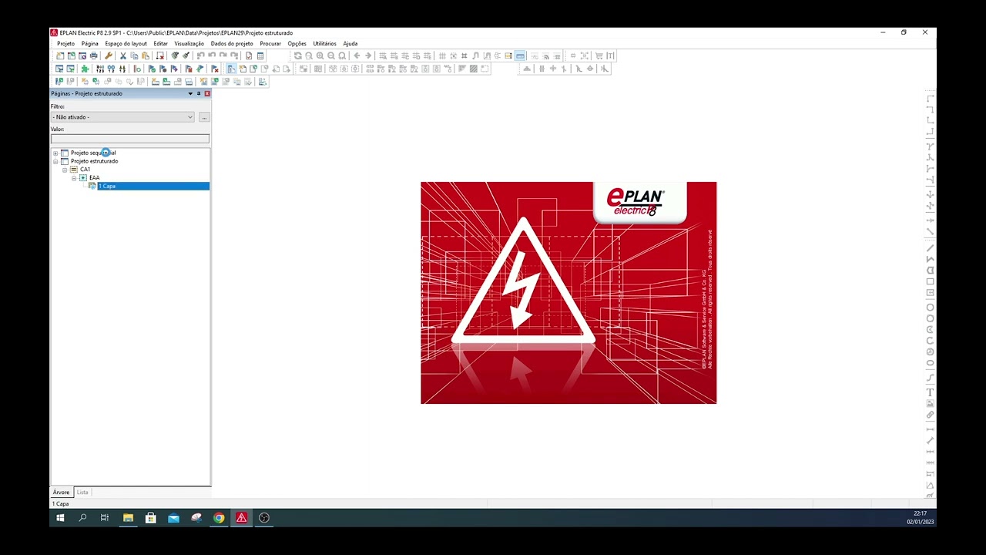Toggle the highlighted page navigator icon
Screen dimensions: 986x555
[231, 69]
